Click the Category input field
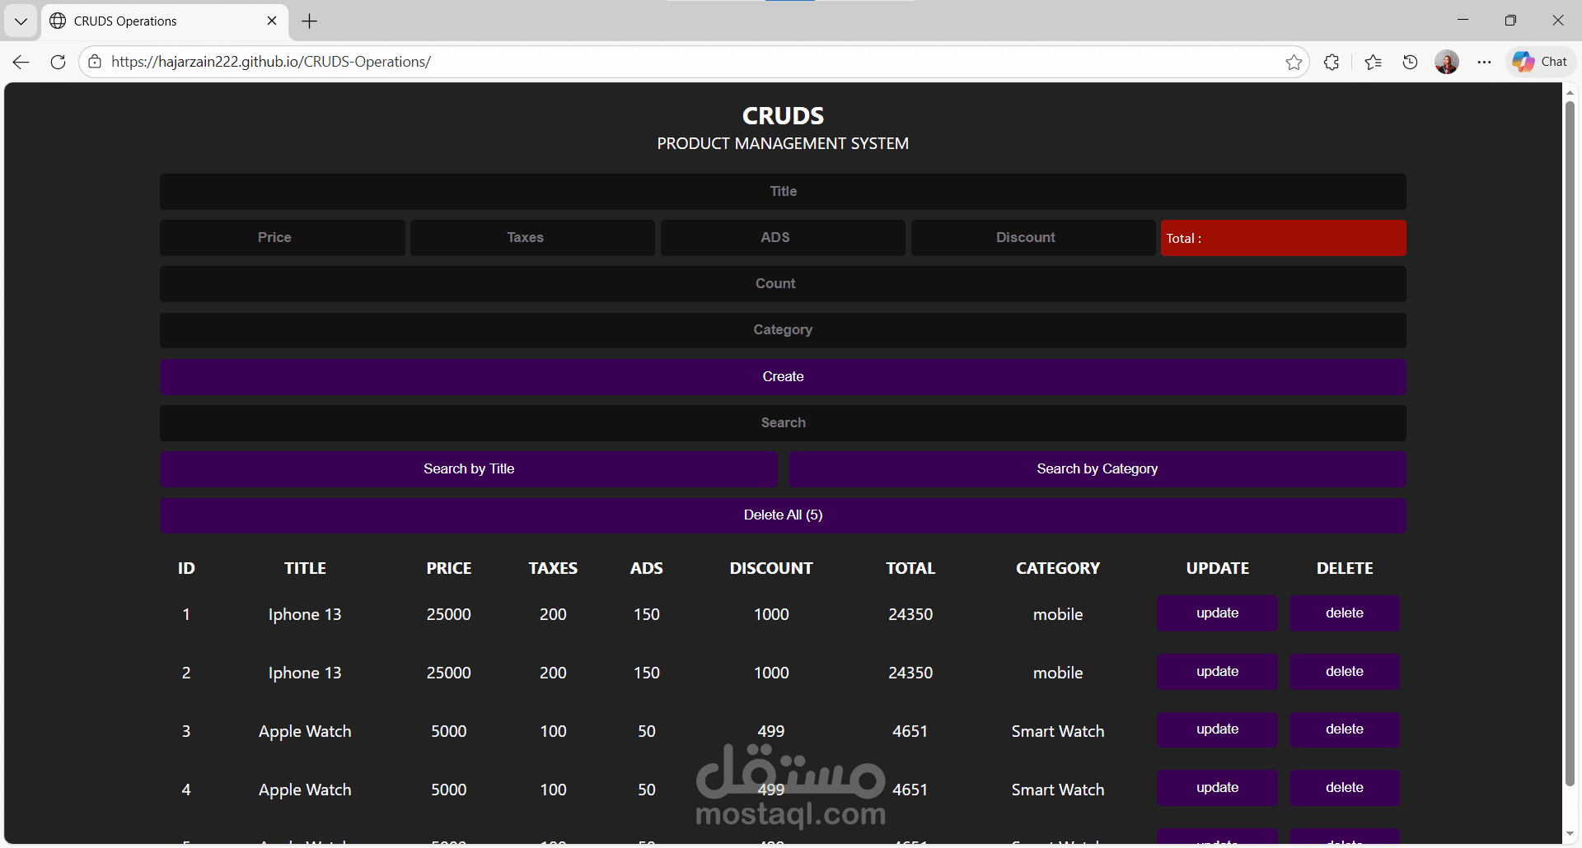Viewport: 1582px width, 848px height. click(x=783, y=329)
